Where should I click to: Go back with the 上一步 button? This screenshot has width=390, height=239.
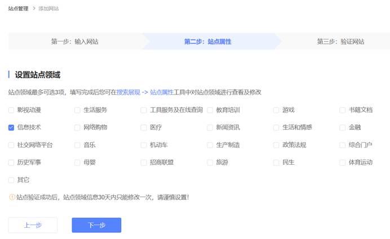(x=33, y=225)
